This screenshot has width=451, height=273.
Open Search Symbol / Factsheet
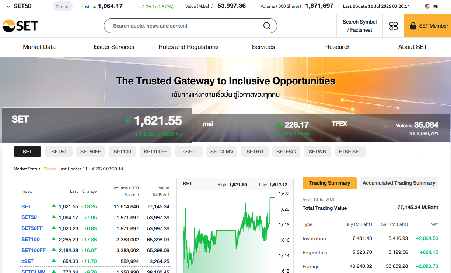(360, 26)
